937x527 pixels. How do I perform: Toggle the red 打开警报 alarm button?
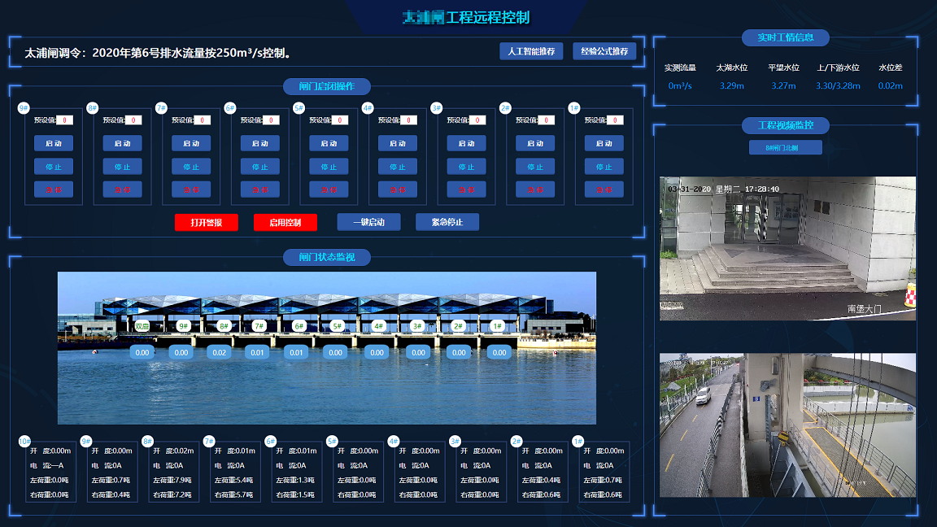(207, 222)
